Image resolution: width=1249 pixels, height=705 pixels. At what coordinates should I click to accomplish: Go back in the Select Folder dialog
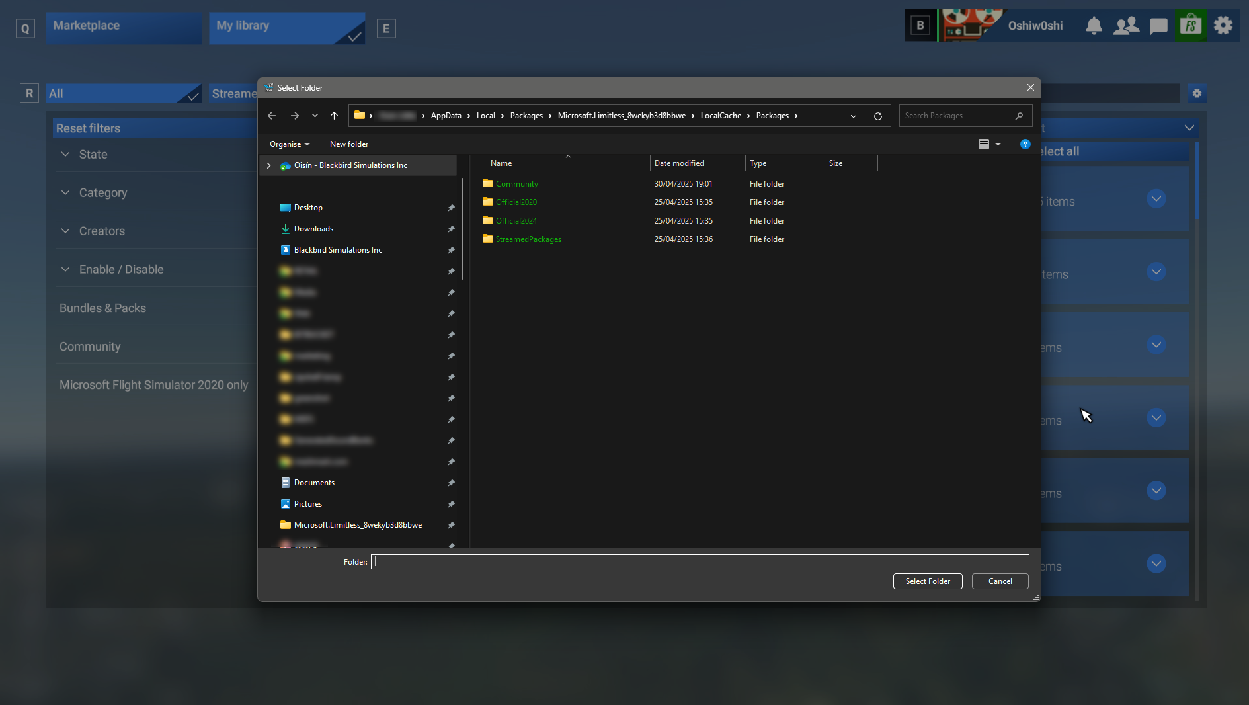point(272,116)
